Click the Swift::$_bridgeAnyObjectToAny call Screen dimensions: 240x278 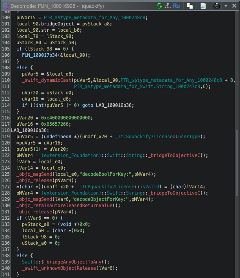pyautogui.click(x=61, y=261)
